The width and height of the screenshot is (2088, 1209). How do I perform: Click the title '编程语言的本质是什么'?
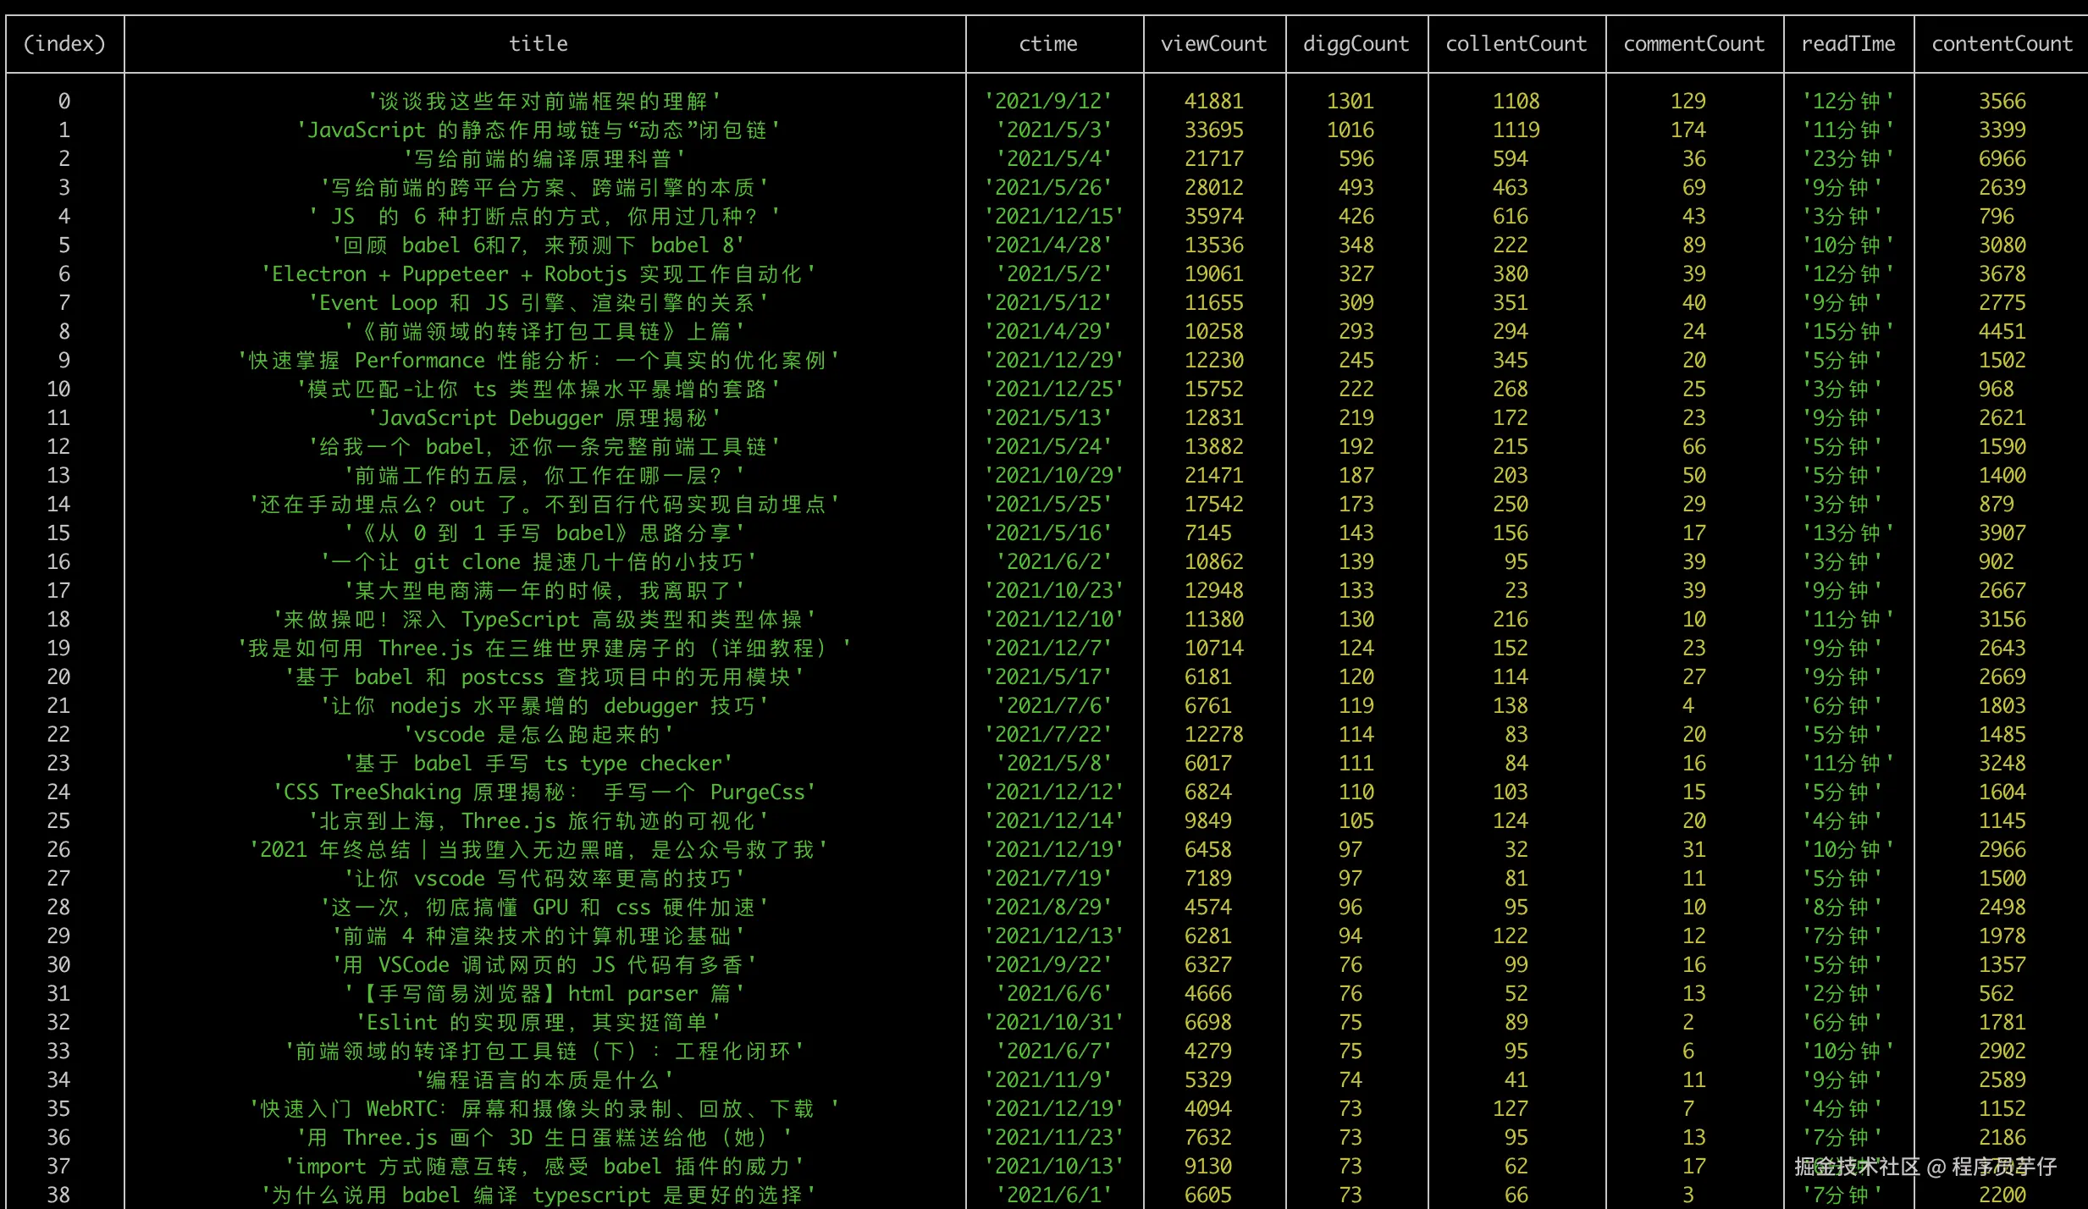(544, 1080)
